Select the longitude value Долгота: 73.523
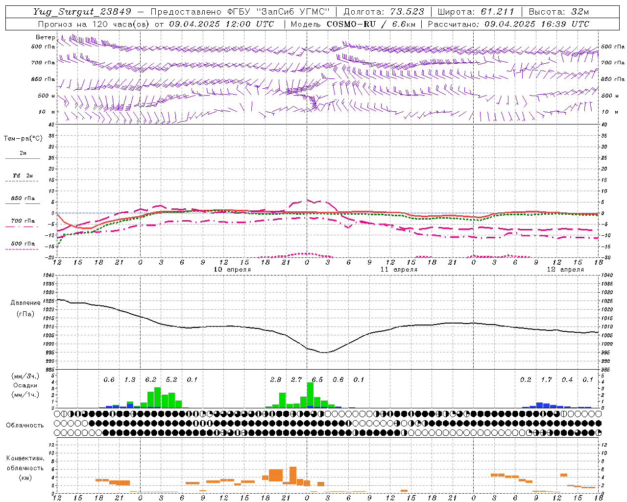627x502 pixels. (x=384, y=12)
